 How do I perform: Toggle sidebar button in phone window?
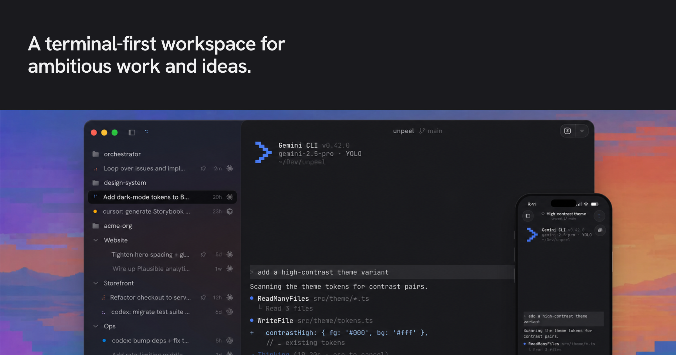coord(528,216)
